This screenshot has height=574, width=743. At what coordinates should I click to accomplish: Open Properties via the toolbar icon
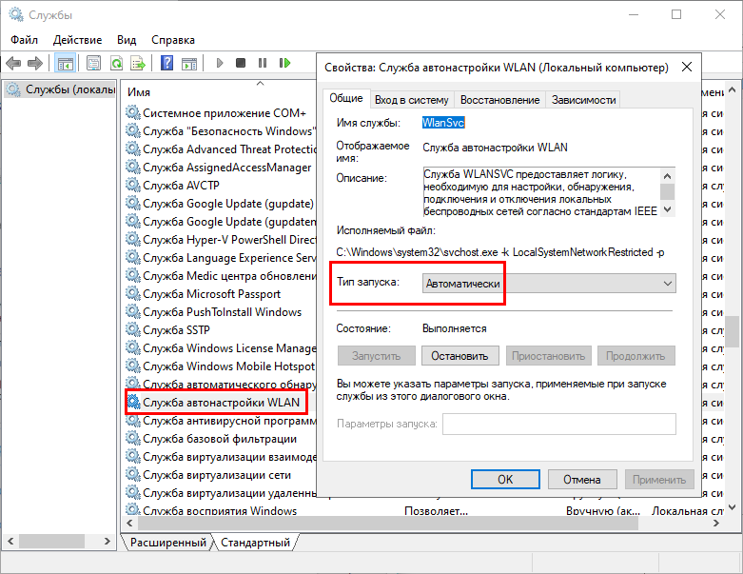point(94,63)
